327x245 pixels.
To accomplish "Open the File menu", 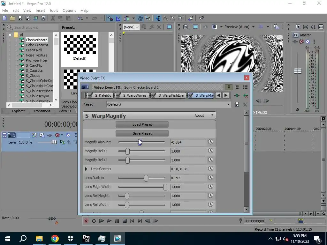I will 5,11.
